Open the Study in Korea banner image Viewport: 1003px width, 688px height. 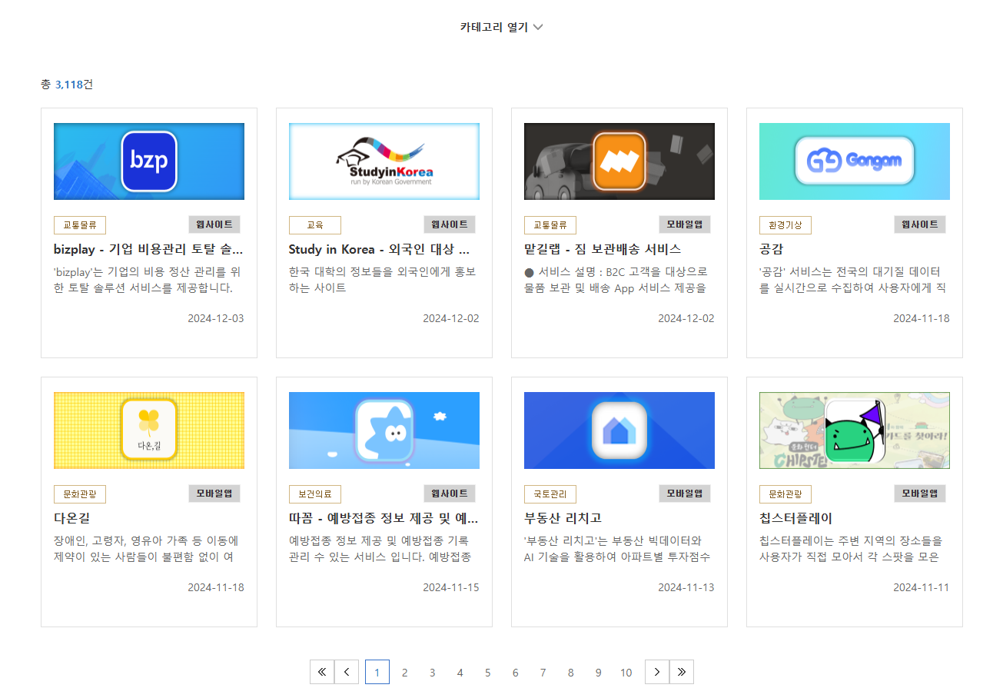pyautogui.click(x=384, y=161)
